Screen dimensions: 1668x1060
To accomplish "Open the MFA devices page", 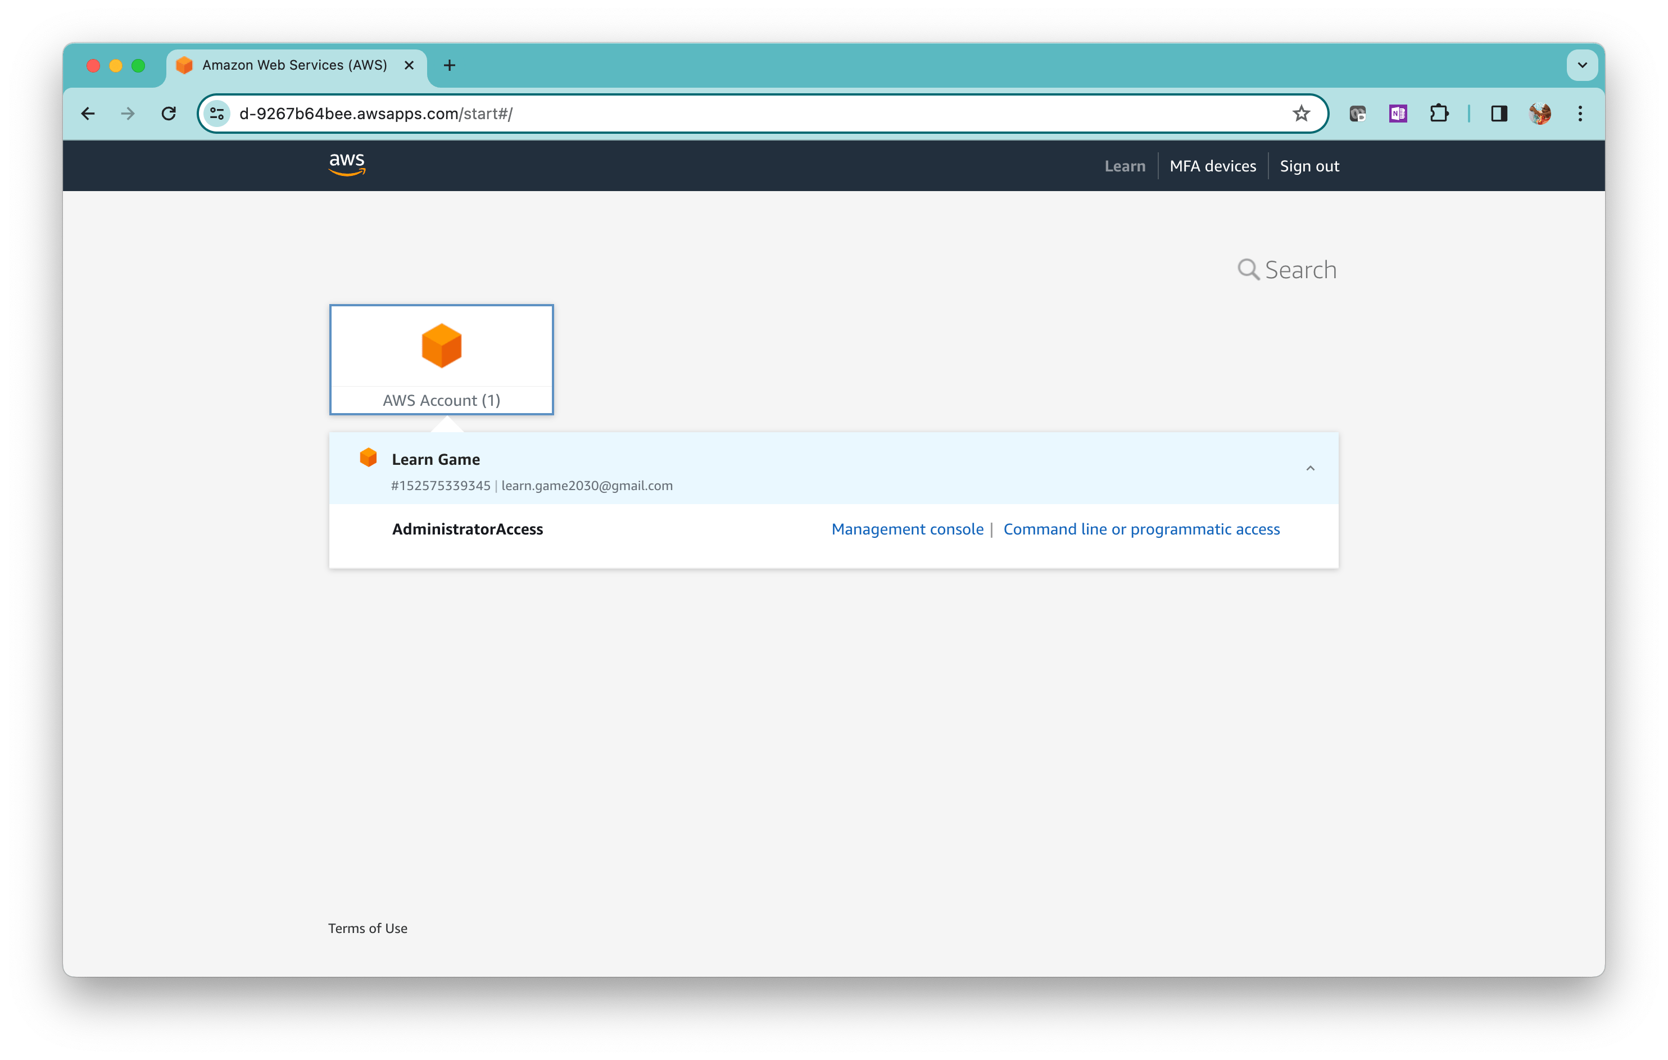I will [1212, 166].
